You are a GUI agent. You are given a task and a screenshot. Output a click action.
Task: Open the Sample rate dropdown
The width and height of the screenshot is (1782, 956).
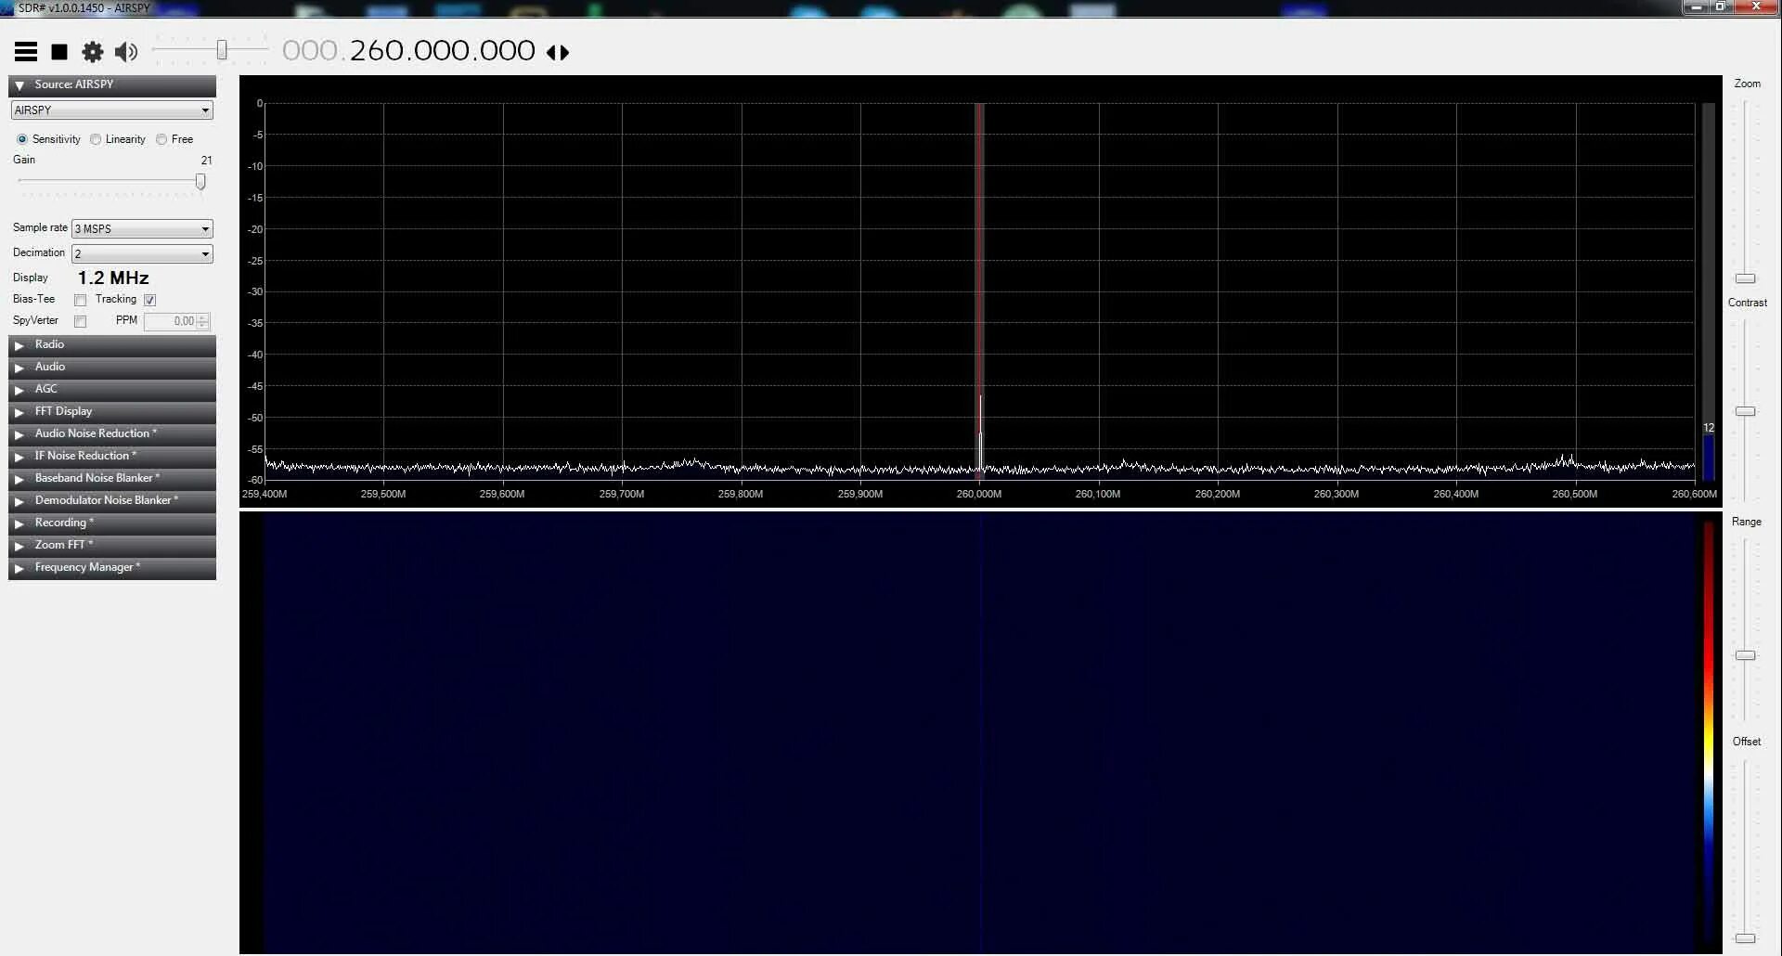click(x=142, y=228)
